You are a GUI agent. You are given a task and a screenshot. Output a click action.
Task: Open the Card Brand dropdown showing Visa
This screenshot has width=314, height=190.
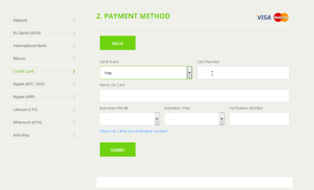tap(146, 73)
